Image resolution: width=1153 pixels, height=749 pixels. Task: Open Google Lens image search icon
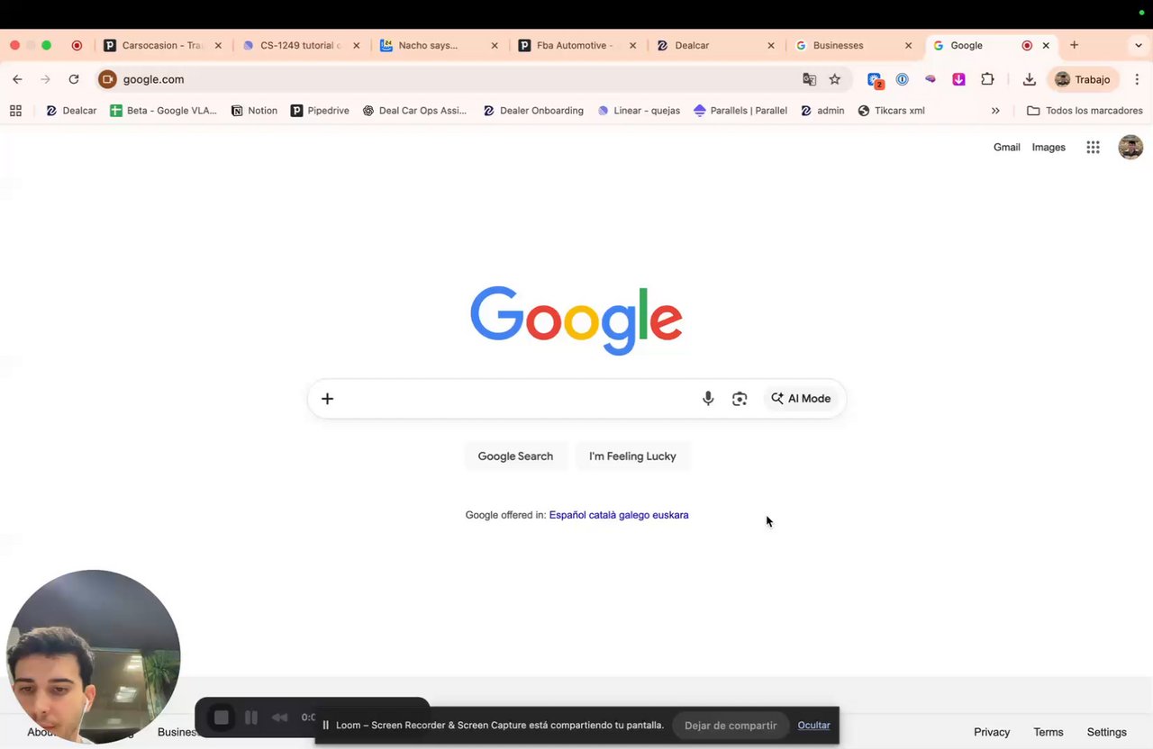coord(740,399)
